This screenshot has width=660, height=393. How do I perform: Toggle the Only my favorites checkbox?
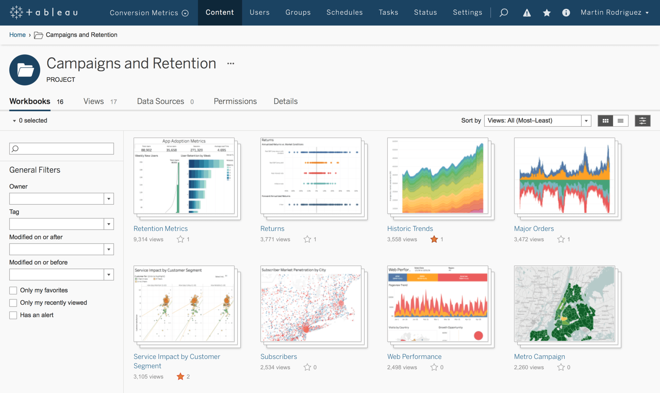[13, 290]
